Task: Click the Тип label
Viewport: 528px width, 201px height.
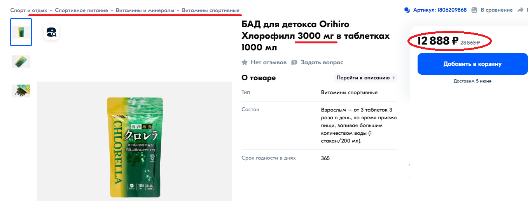Action: 246,92
